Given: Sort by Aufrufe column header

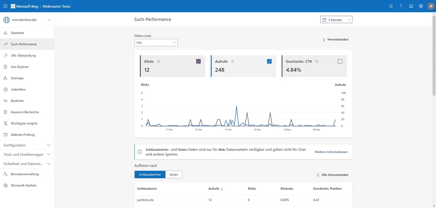Looking at the screenshot, I should pyautogui.click(x=216, y=189).
